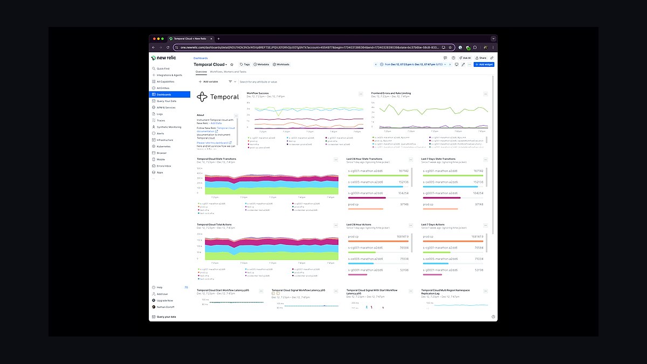Viewport: 647px width, 364px height.
Task: Open Mobile in the sidebar
Action: 170,159
